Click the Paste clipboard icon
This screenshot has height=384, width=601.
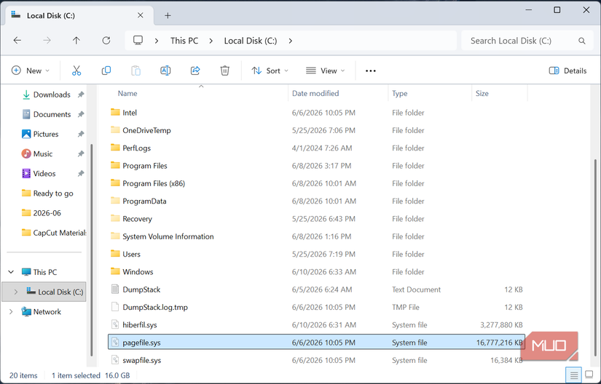(135, 71)
